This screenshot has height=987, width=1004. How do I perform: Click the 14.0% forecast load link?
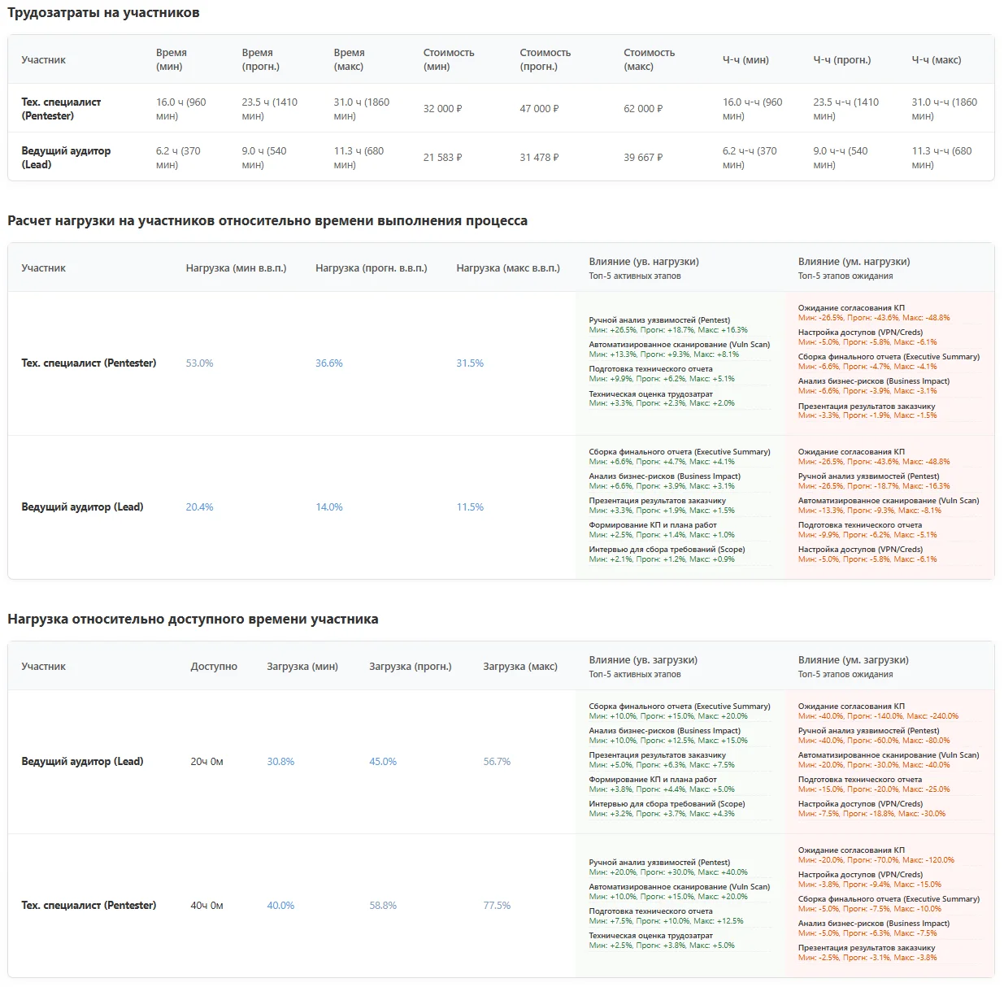pyautogui.click(x=329, y=507)
